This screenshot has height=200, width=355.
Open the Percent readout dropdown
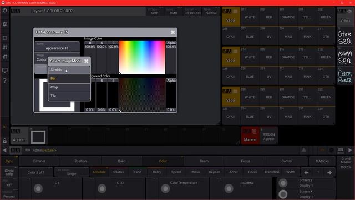(9, 195)
